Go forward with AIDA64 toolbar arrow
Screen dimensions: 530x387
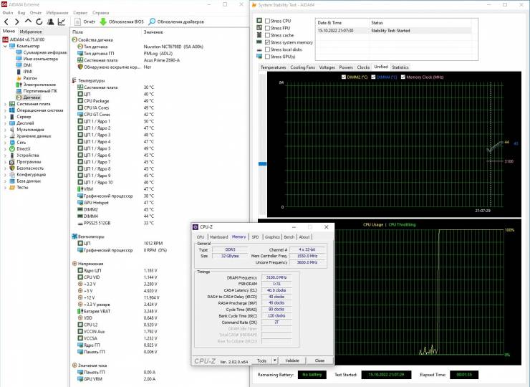17,21
